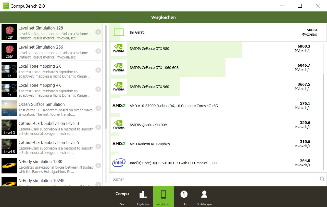
Task: Expand Level-set Simulation 128 arrow
Action: pos(98,32)
